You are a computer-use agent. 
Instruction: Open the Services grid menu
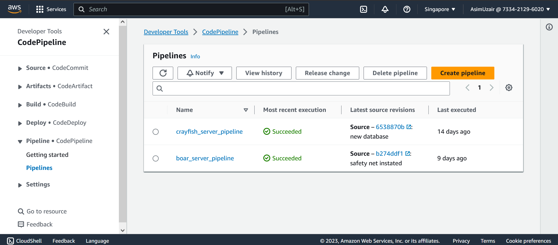pyautogui.click(x=51, y=9)
